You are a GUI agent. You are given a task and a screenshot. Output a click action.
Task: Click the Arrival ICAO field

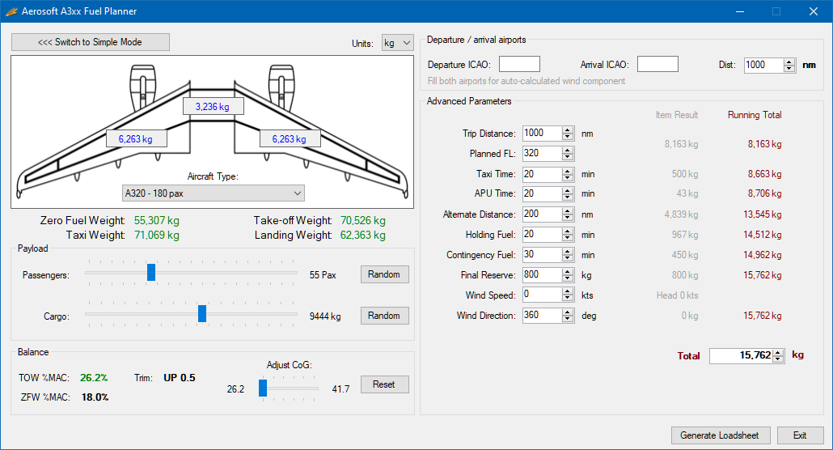click(x=658, y=65)
